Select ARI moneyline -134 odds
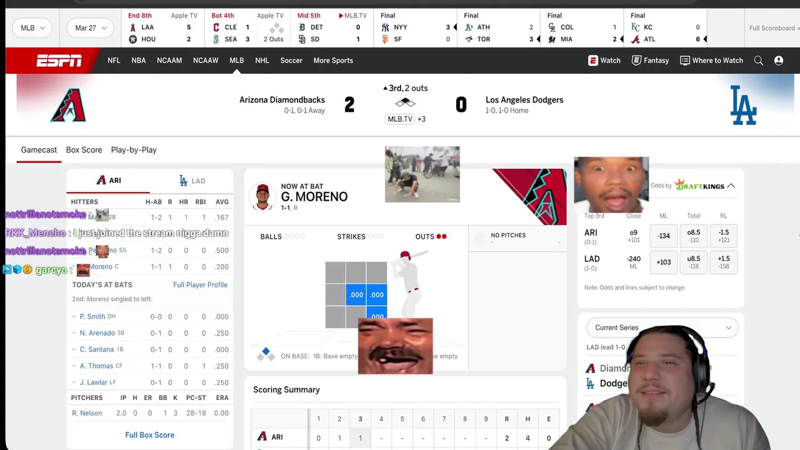 [x=664, y=236]
